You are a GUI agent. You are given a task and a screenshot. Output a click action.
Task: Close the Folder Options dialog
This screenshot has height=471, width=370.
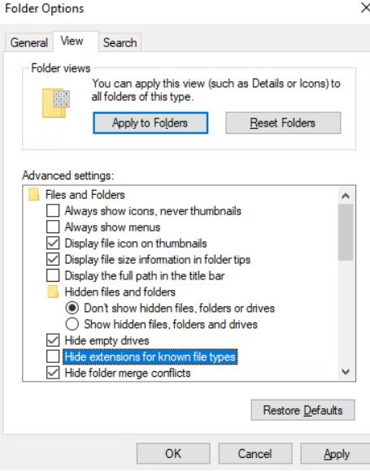coord(365,7)
